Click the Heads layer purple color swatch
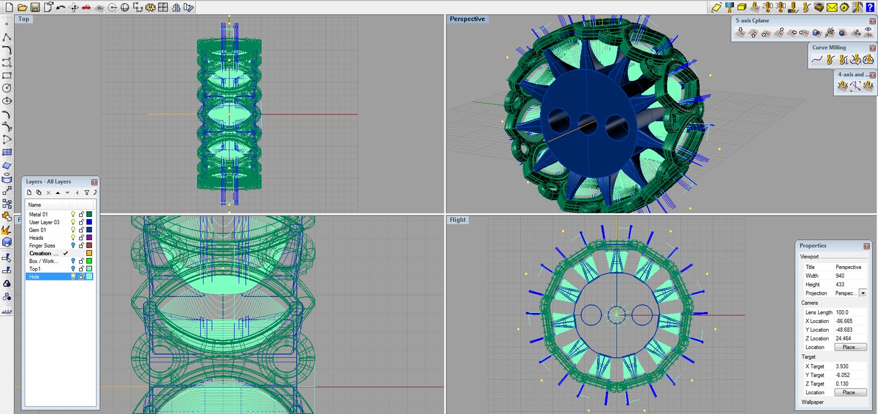Viewport: 878px width, 414px height. click(x=89, y=238)
